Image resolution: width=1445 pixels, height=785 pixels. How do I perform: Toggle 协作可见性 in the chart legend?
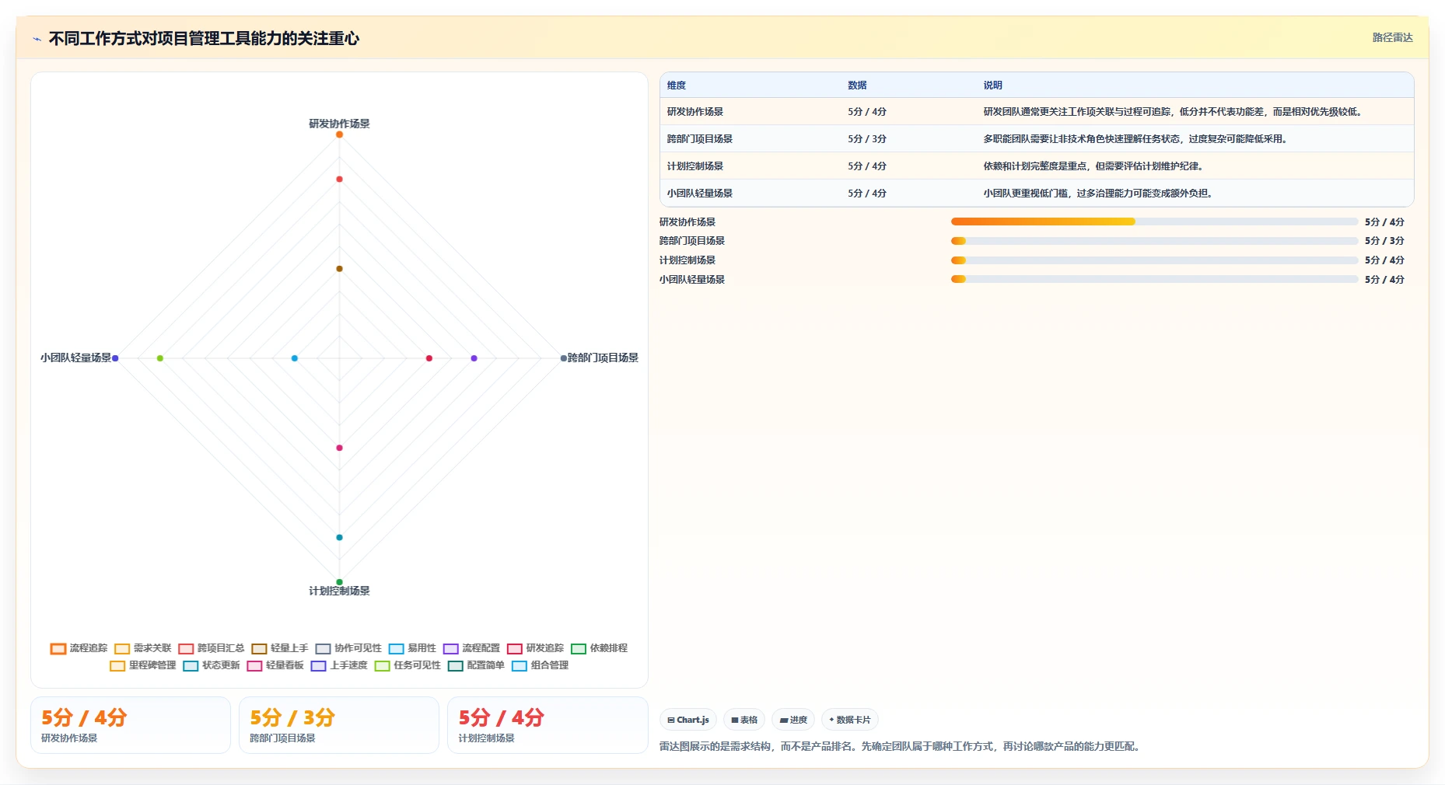pos(348,648)
